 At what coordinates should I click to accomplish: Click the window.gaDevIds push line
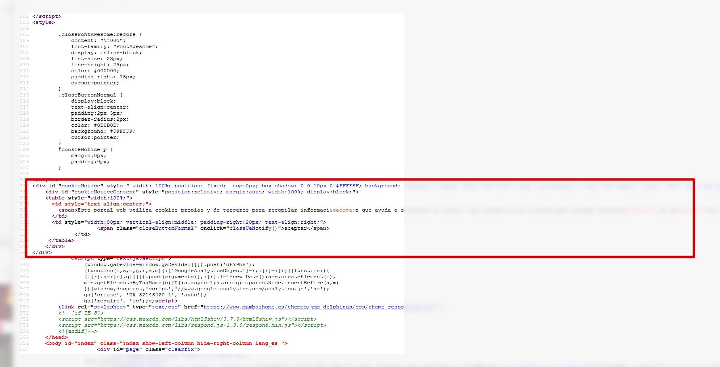point(170,264)
